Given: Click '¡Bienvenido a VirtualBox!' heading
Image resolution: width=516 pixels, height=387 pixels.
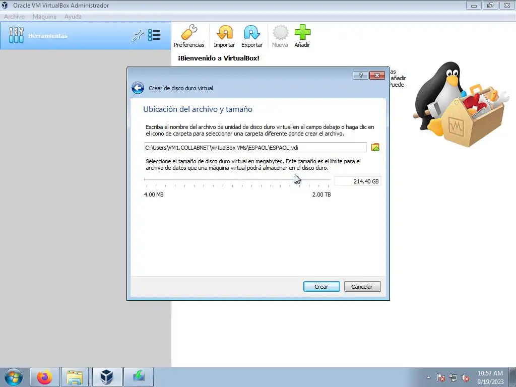Looking at the screenshot, I should pyautogui.click(x=219, y=58).
